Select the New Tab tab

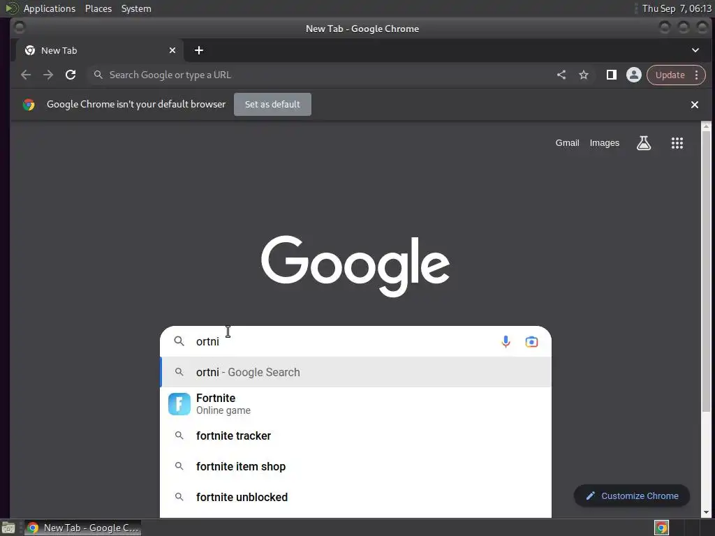point(100,50)
